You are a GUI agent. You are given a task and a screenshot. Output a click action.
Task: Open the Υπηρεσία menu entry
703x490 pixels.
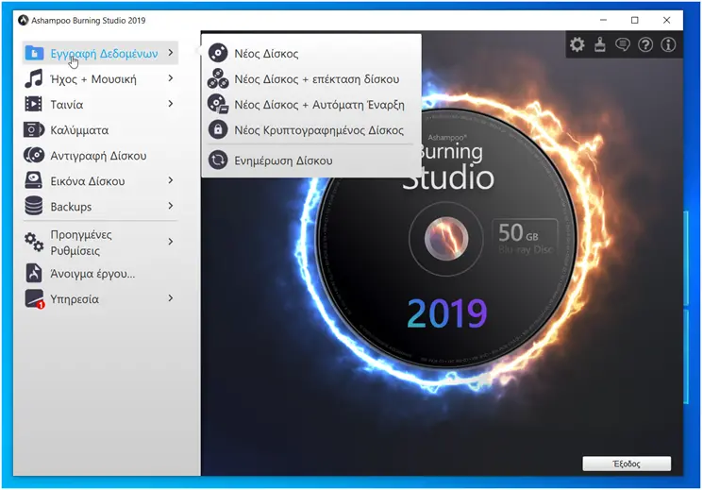(x=100, y=299)
